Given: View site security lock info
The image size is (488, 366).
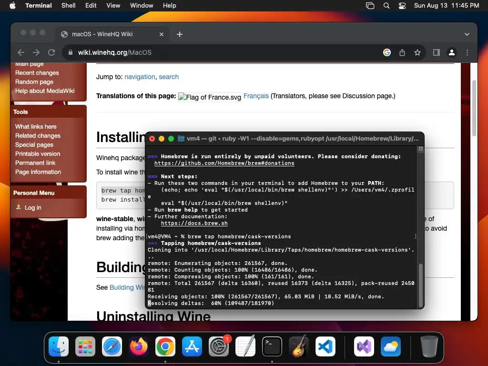Looking at the screenshot, I should tap(71, 52).
